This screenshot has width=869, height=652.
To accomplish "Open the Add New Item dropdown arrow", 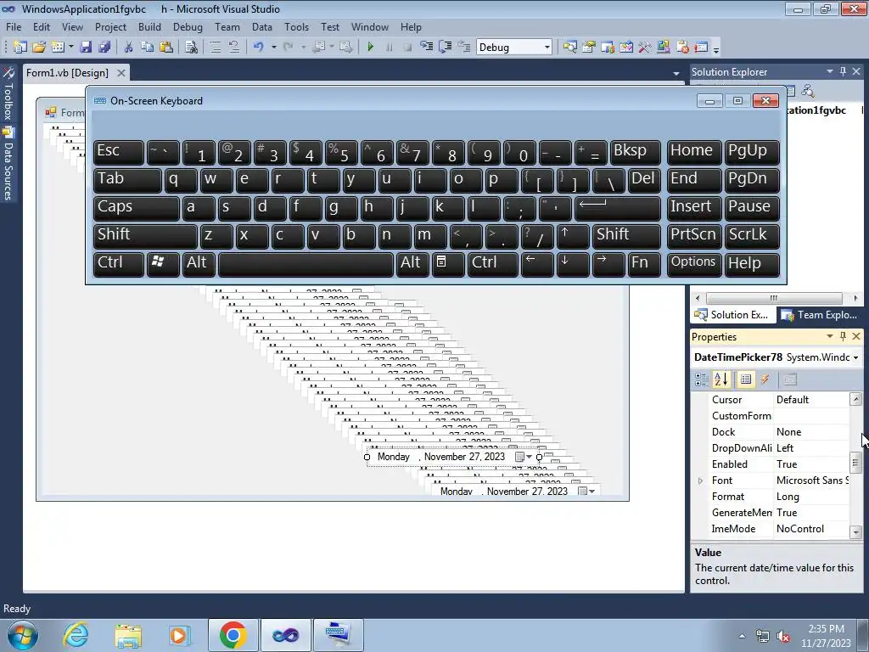I will pos(71,48).
